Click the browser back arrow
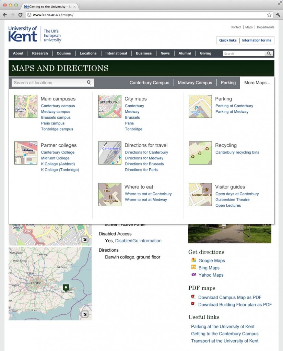Image resolution: width=283 pixels, height=351 pixels. [5, 15]
